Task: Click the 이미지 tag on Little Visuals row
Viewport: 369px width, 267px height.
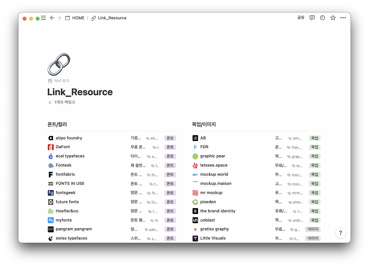Action: click(313, 238)
